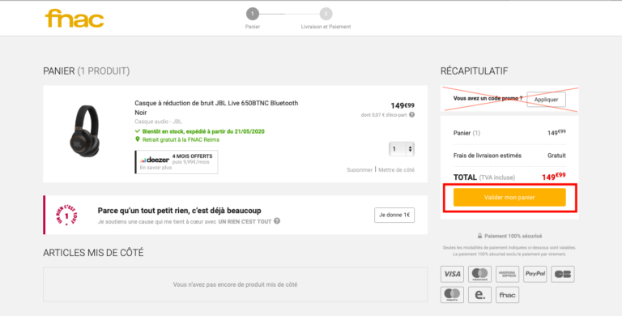This screenshot has height=316, width=622.
Task: Click the fnac logo
Action: pos(75,19)
